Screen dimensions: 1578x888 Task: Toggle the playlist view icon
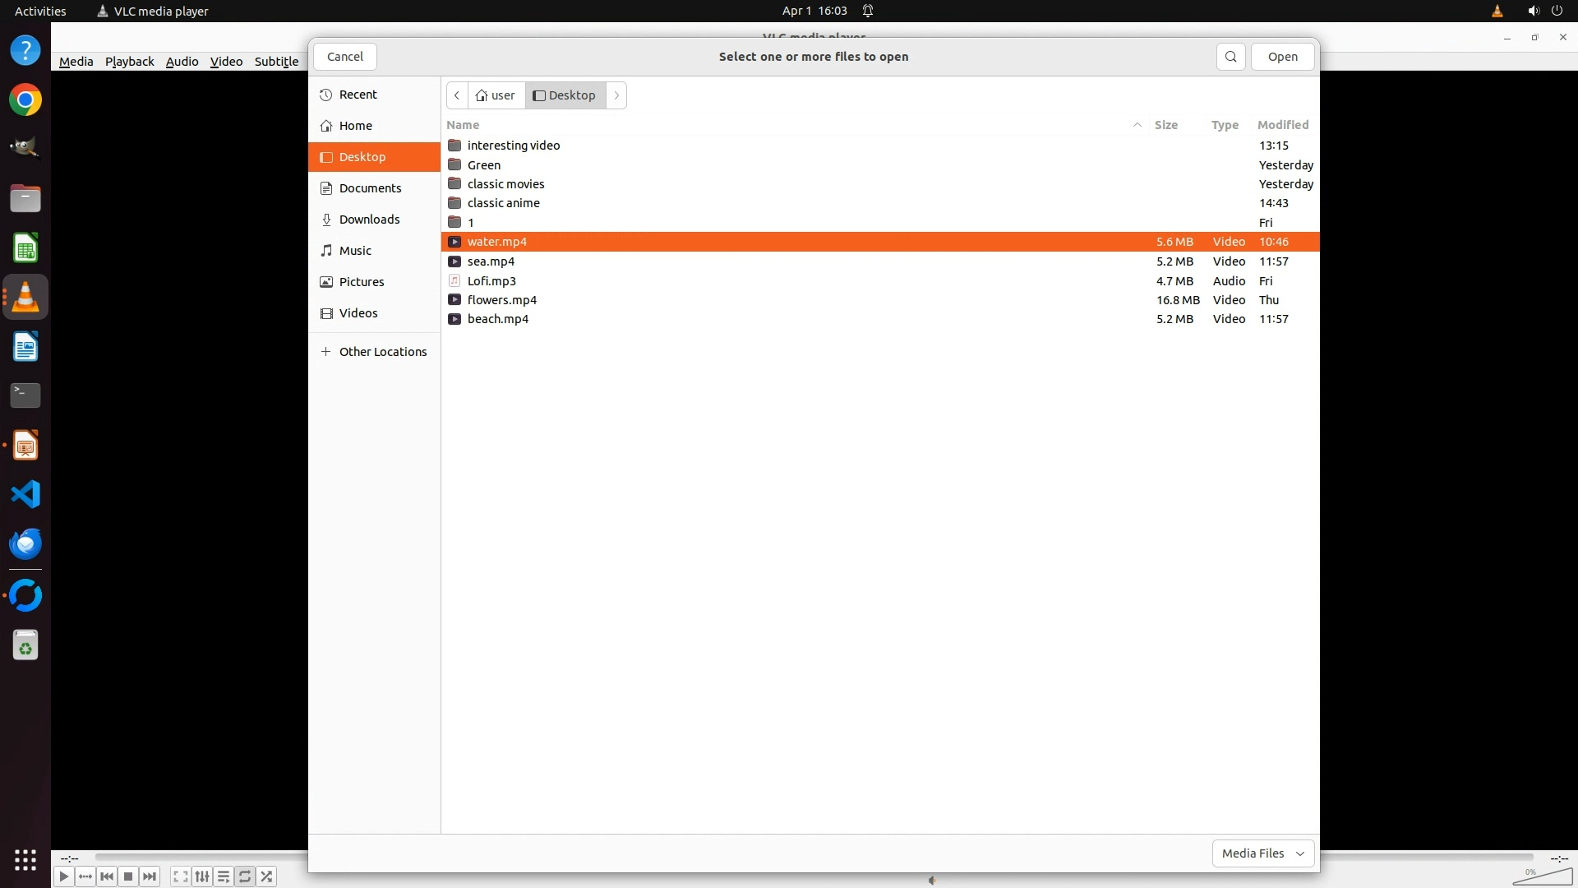(x=224, y=876)
